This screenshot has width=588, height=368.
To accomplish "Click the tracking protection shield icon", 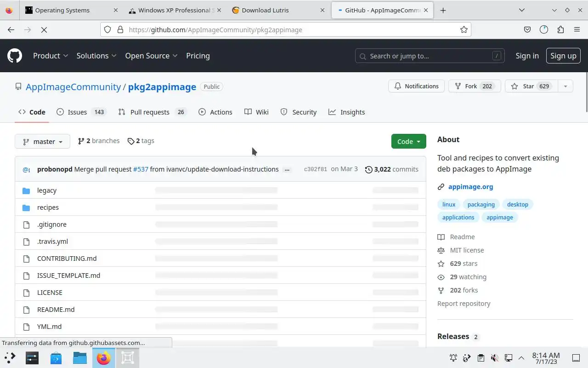I will point(107,29).
